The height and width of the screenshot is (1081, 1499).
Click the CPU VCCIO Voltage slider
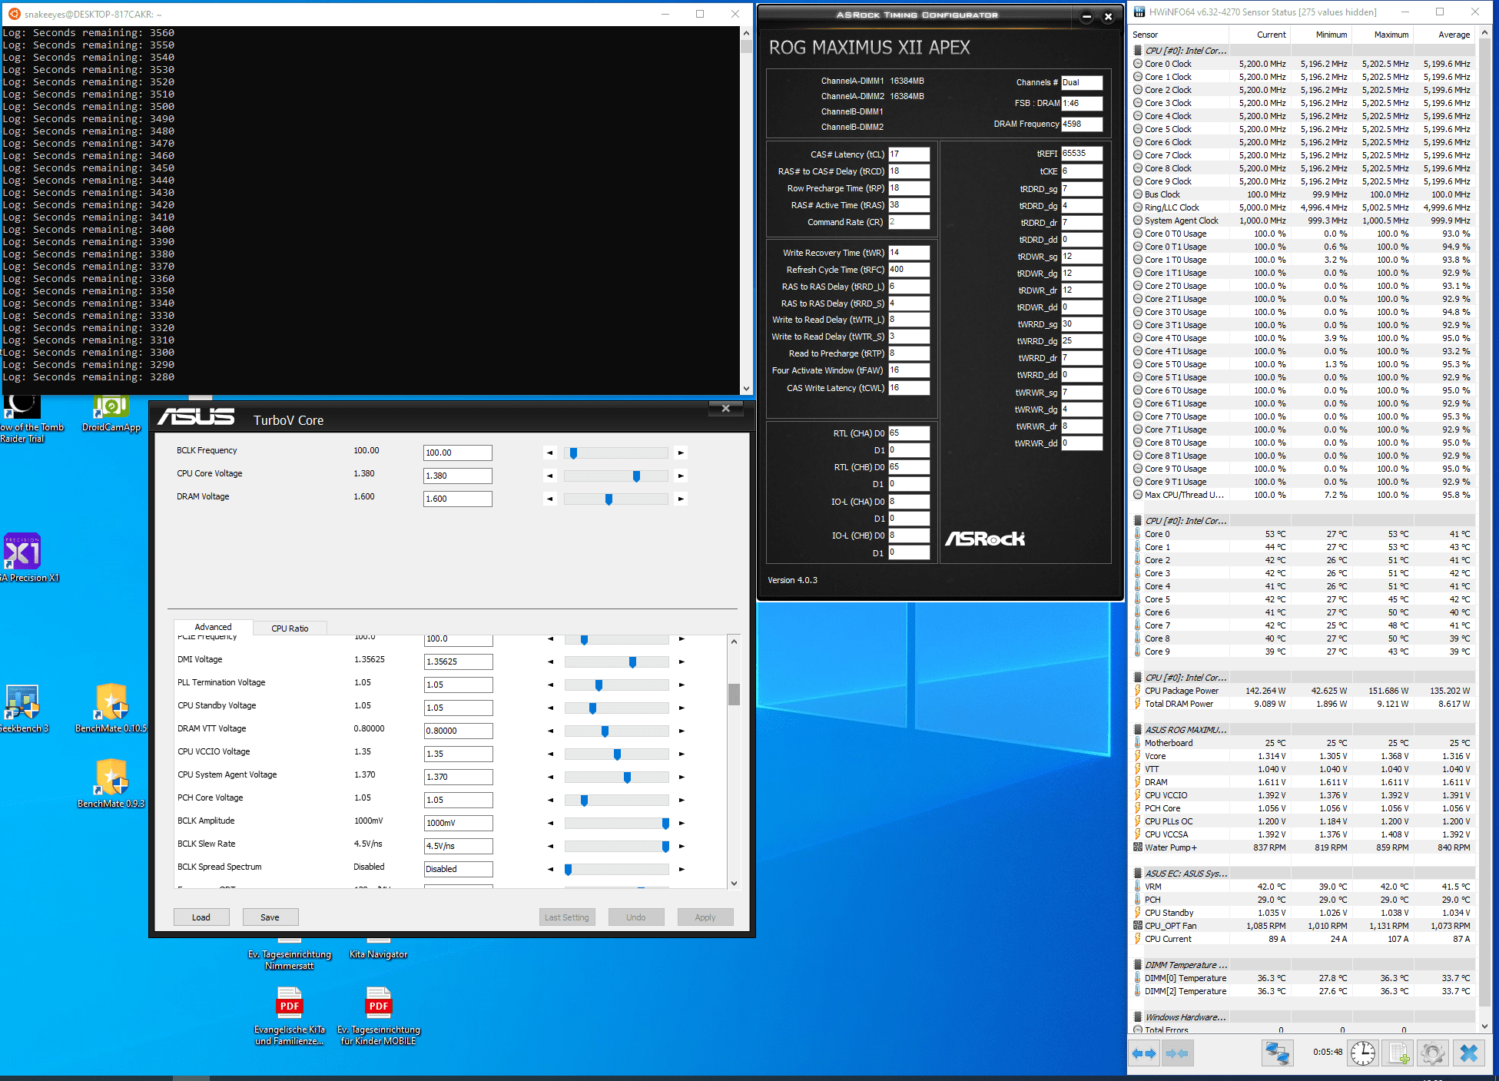(x=616, y=754)
